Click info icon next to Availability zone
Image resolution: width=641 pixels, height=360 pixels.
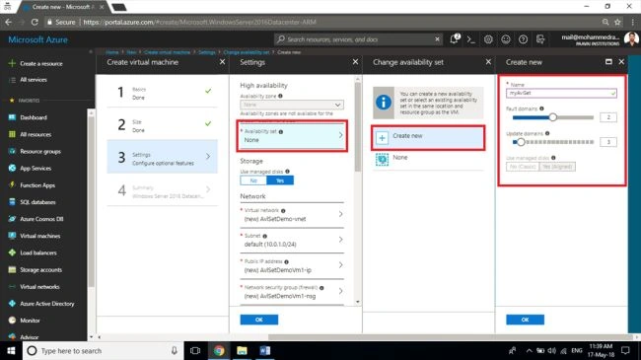point(280,96)
